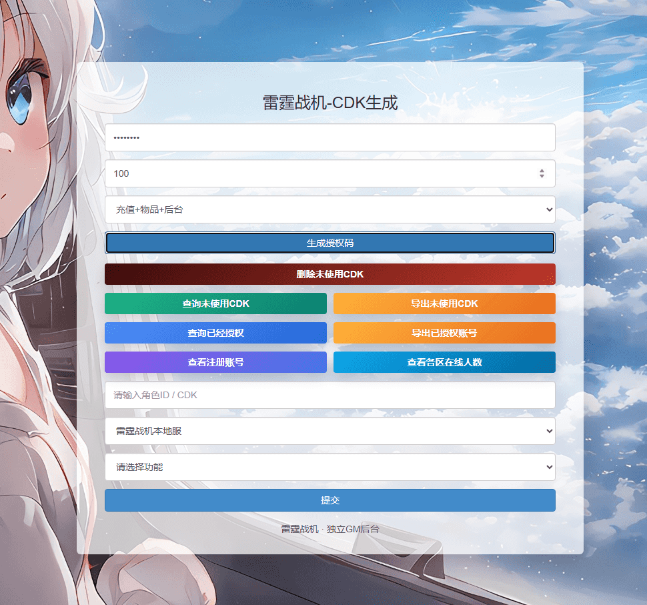
Task: Open the 充值+物品+后台 permission dropdown
Action: pos(330,209)
